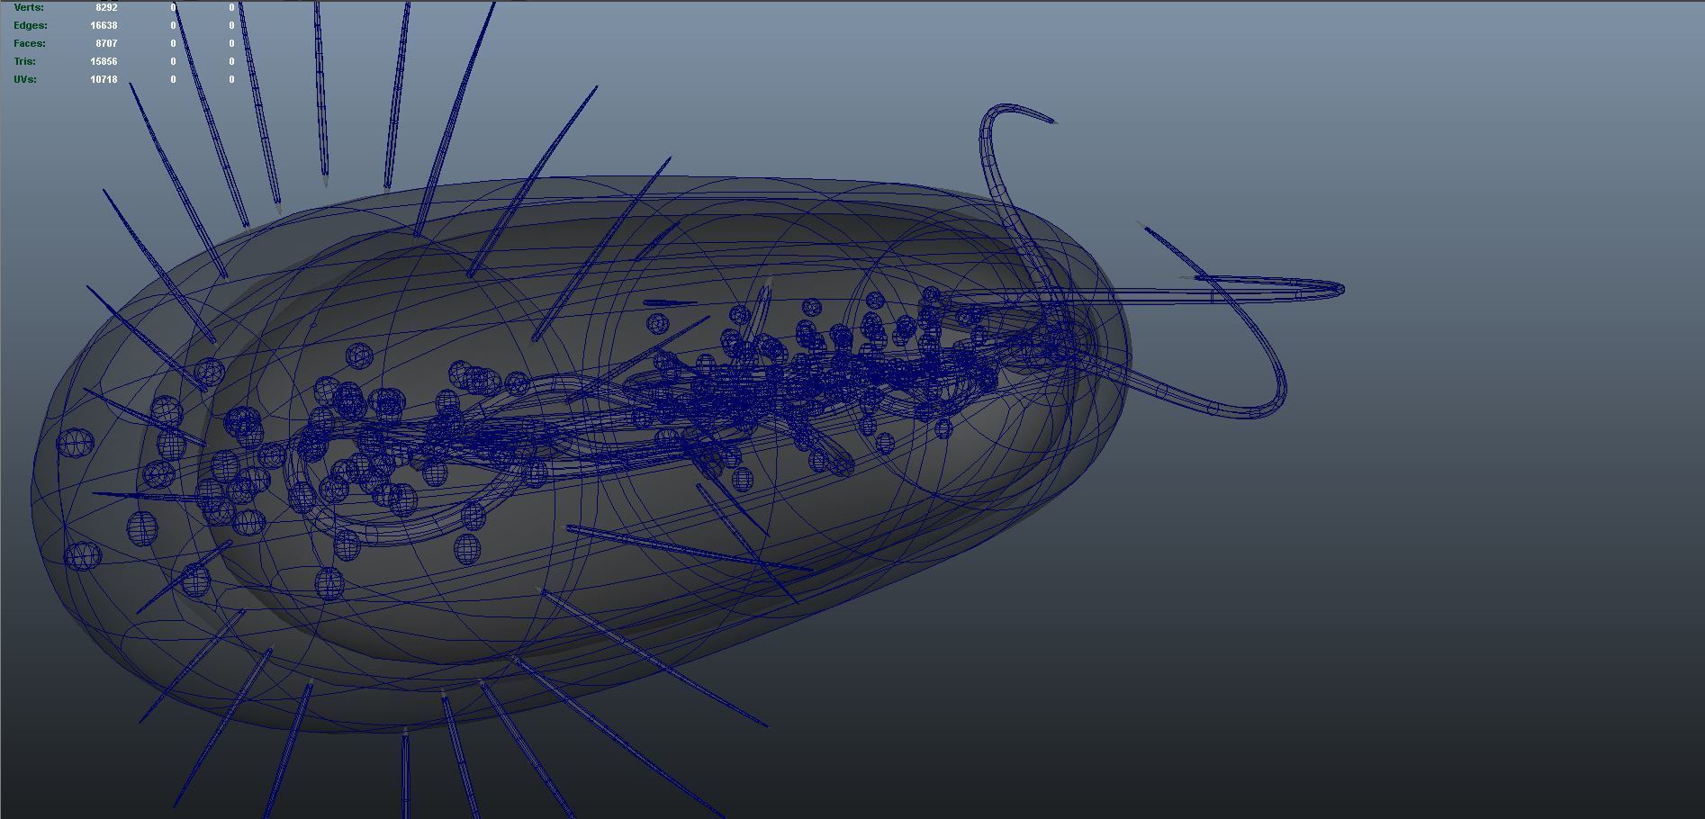Click the "Faces:" label in the HUD
The width and height of the screenshot is (1705, 819).
[30, 43]
